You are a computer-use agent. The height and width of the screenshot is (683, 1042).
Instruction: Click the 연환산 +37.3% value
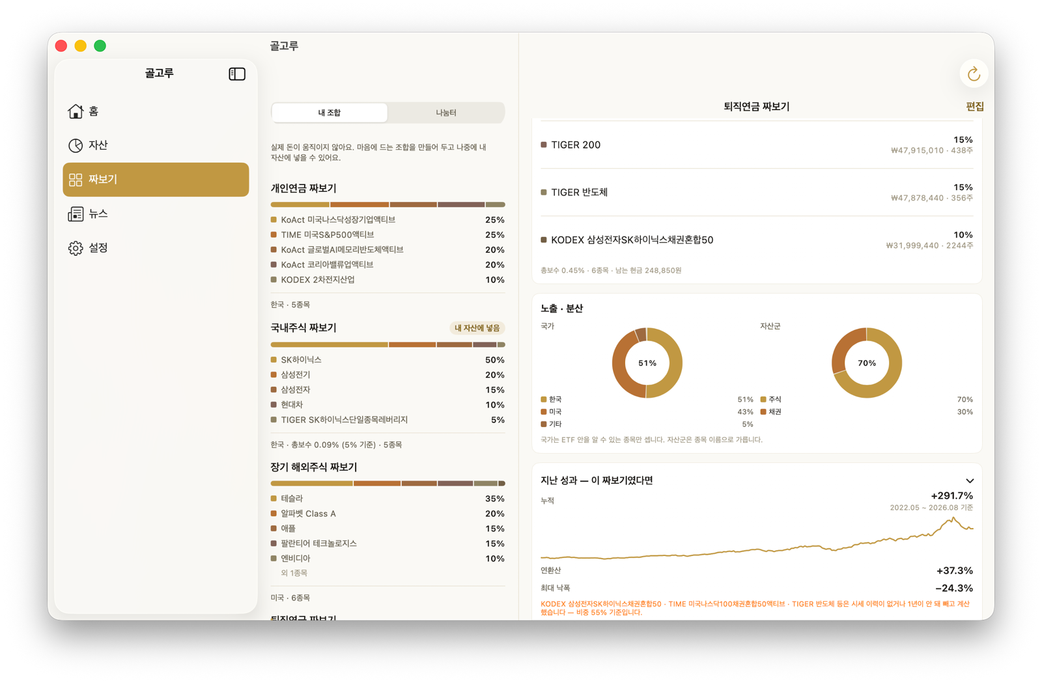coord(955,571)
